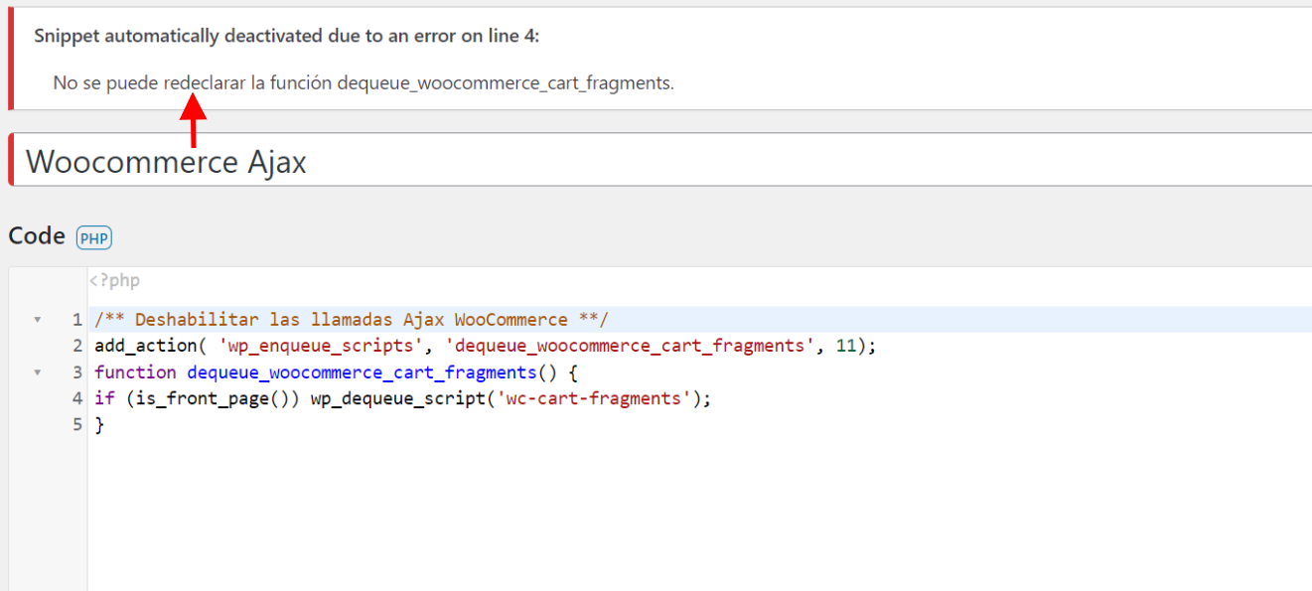Click the PHP badge next to Code
Viewport: 1312px width, 591px height.
(x=94, y=238)
